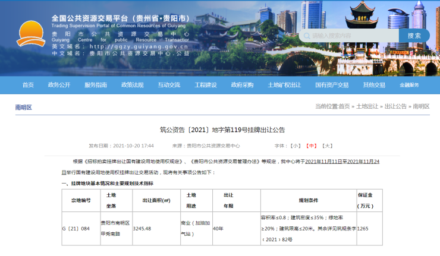
Task: Click the 搜索 search button
Action: click(x=414, y=36)
